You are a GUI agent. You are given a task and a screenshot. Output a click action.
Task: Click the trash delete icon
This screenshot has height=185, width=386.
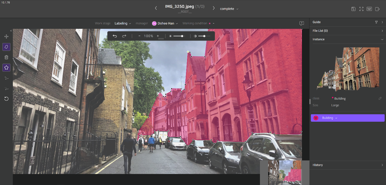click(6, 57)
